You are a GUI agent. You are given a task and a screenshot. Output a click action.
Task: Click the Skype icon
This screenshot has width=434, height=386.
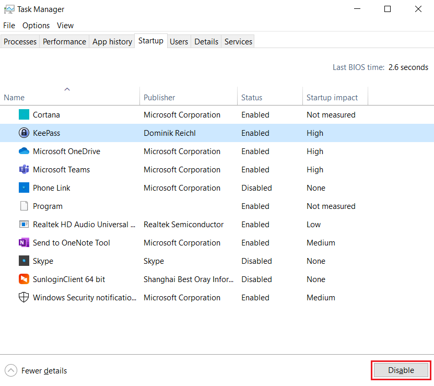[x=23, y=261]
